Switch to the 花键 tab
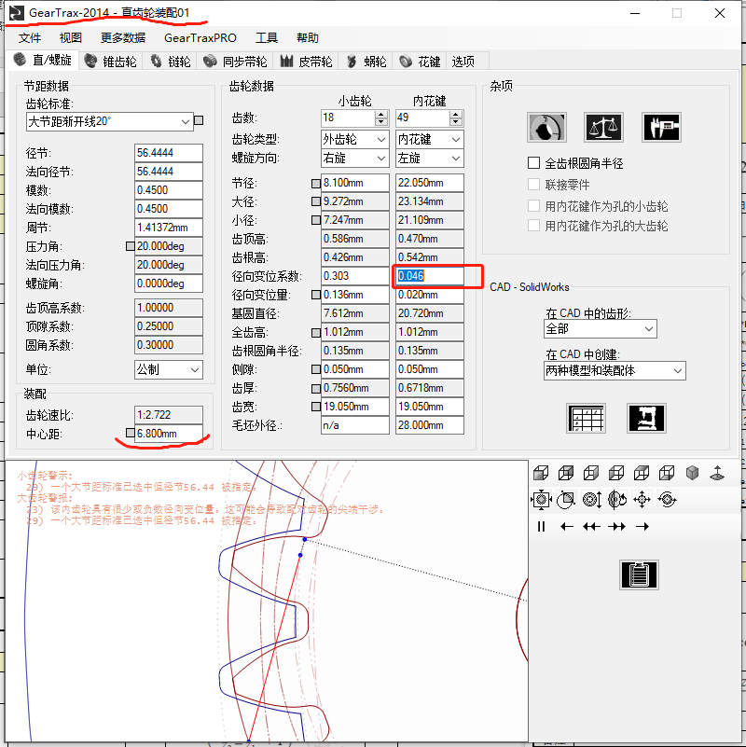Image resolution: width=746 pixels, height=747 pixels. pyautogui.click(x=420, y=62)
